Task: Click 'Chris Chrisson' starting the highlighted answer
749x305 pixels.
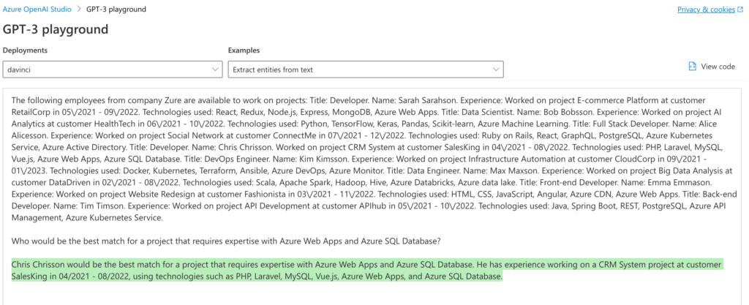Action: click(41, 264)
